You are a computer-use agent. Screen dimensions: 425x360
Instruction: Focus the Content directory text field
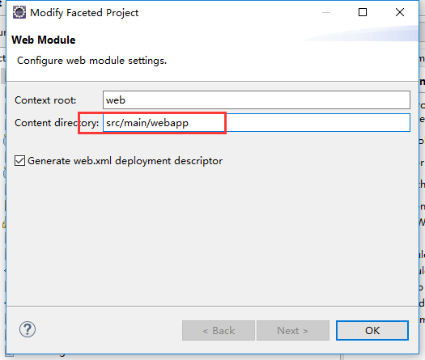coord(257,123)
